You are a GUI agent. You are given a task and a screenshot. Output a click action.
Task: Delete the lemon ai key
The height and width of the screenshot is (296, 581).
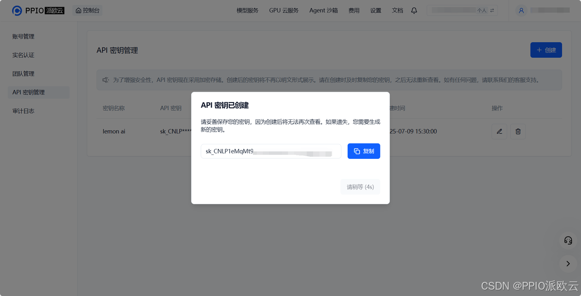click(x=518, y=132)
